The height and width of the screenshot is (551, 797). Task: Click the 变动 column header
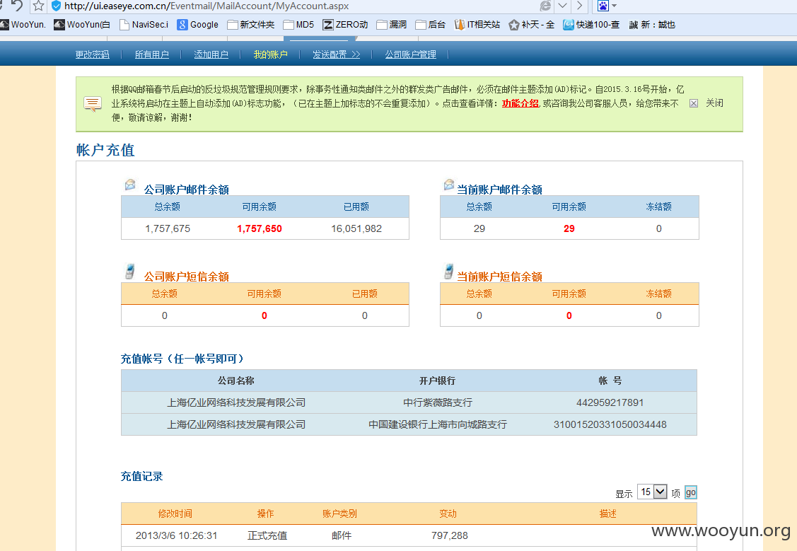448,514
